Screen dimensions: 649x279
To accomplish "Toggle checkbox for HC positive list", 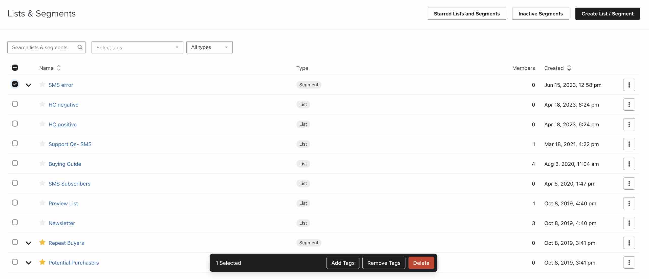I will click(14, 124).
